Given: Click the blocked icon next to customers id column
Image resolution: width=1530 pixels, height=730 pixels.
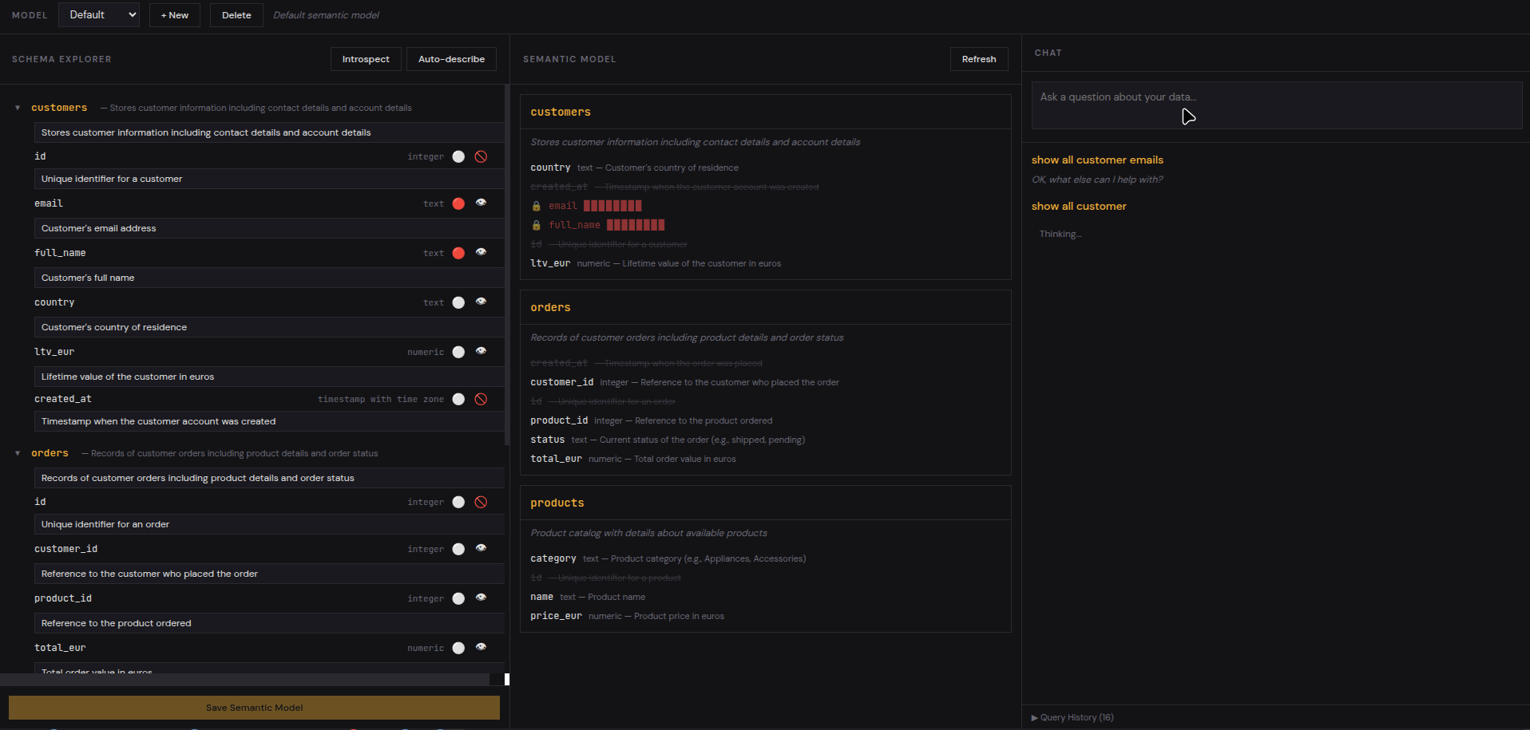Looking at the screenshot, I should [x=481, y=156].
